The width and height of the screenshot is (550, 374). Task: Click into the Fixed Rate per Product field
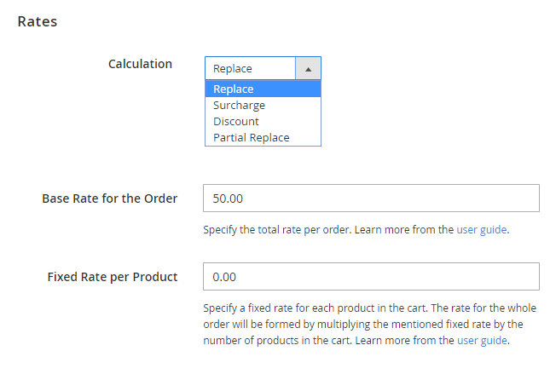[x=371, y=277]
